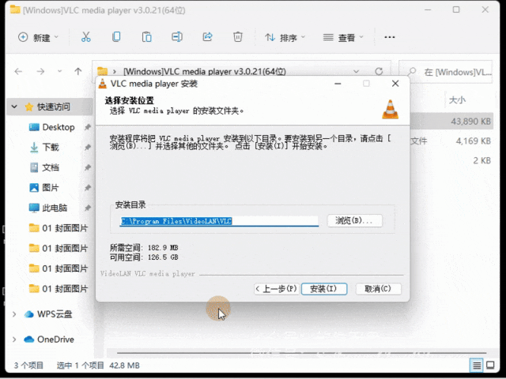Viewport: 506px width, 379px height.
Task: Select the file row showing 4,169 KB
Action: 451,141
